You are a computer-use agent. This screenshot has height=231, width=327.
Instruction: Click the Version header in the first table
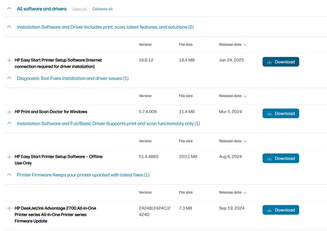145,44
